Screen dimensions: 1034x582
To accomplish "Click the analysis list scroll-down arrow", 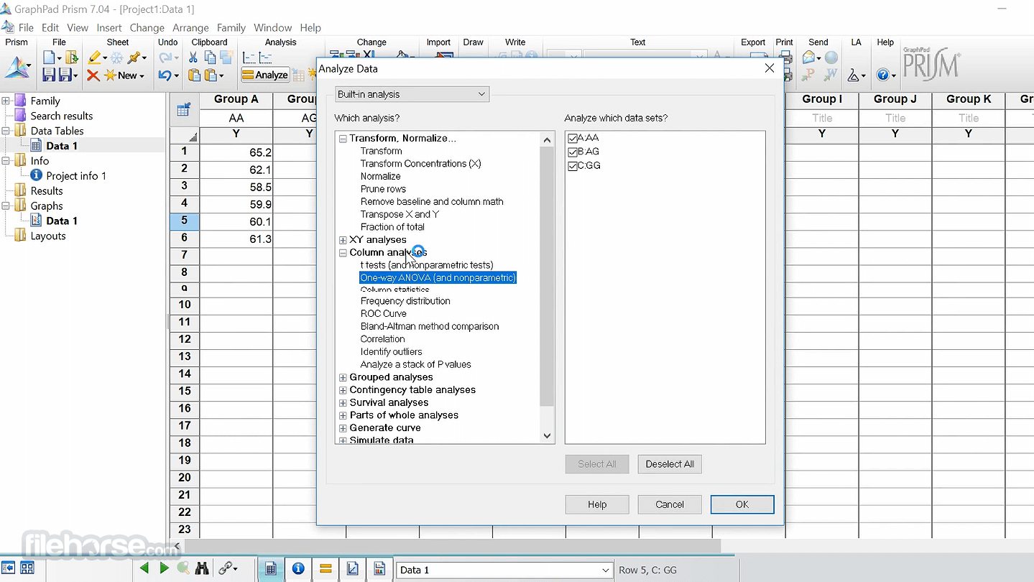I will pyautogui.click(x=547, y=435).
